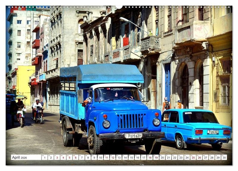
Task: Select day 30 at the strip's end
Action: click(x=224, y=157)
